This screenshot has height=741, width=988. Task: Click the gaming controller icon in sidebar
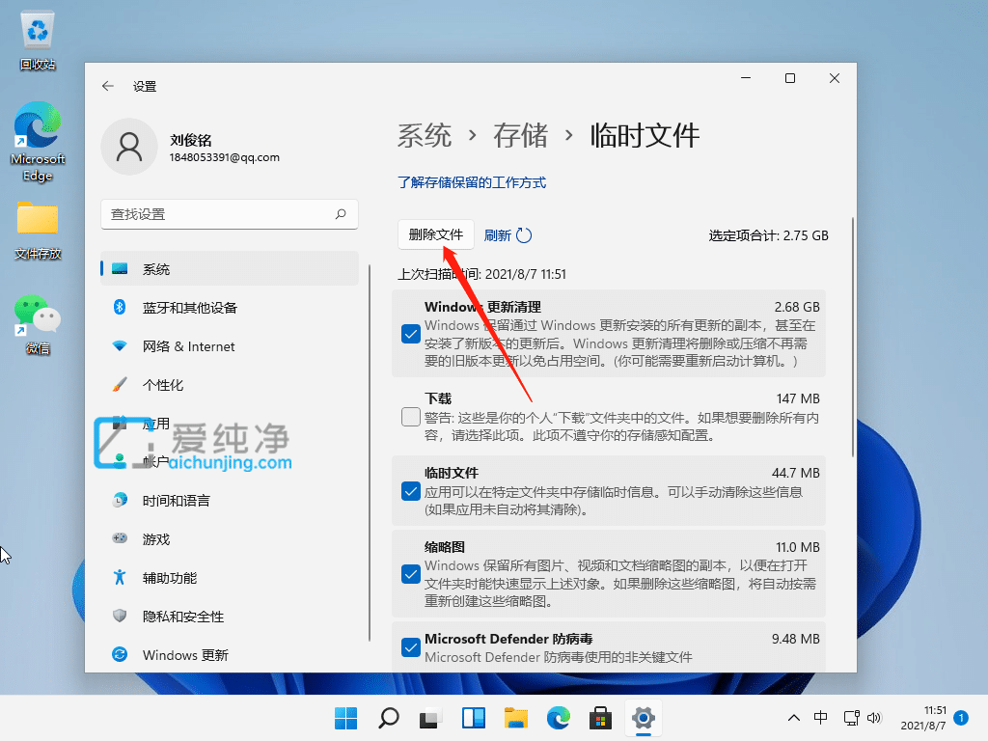point(120,538)
